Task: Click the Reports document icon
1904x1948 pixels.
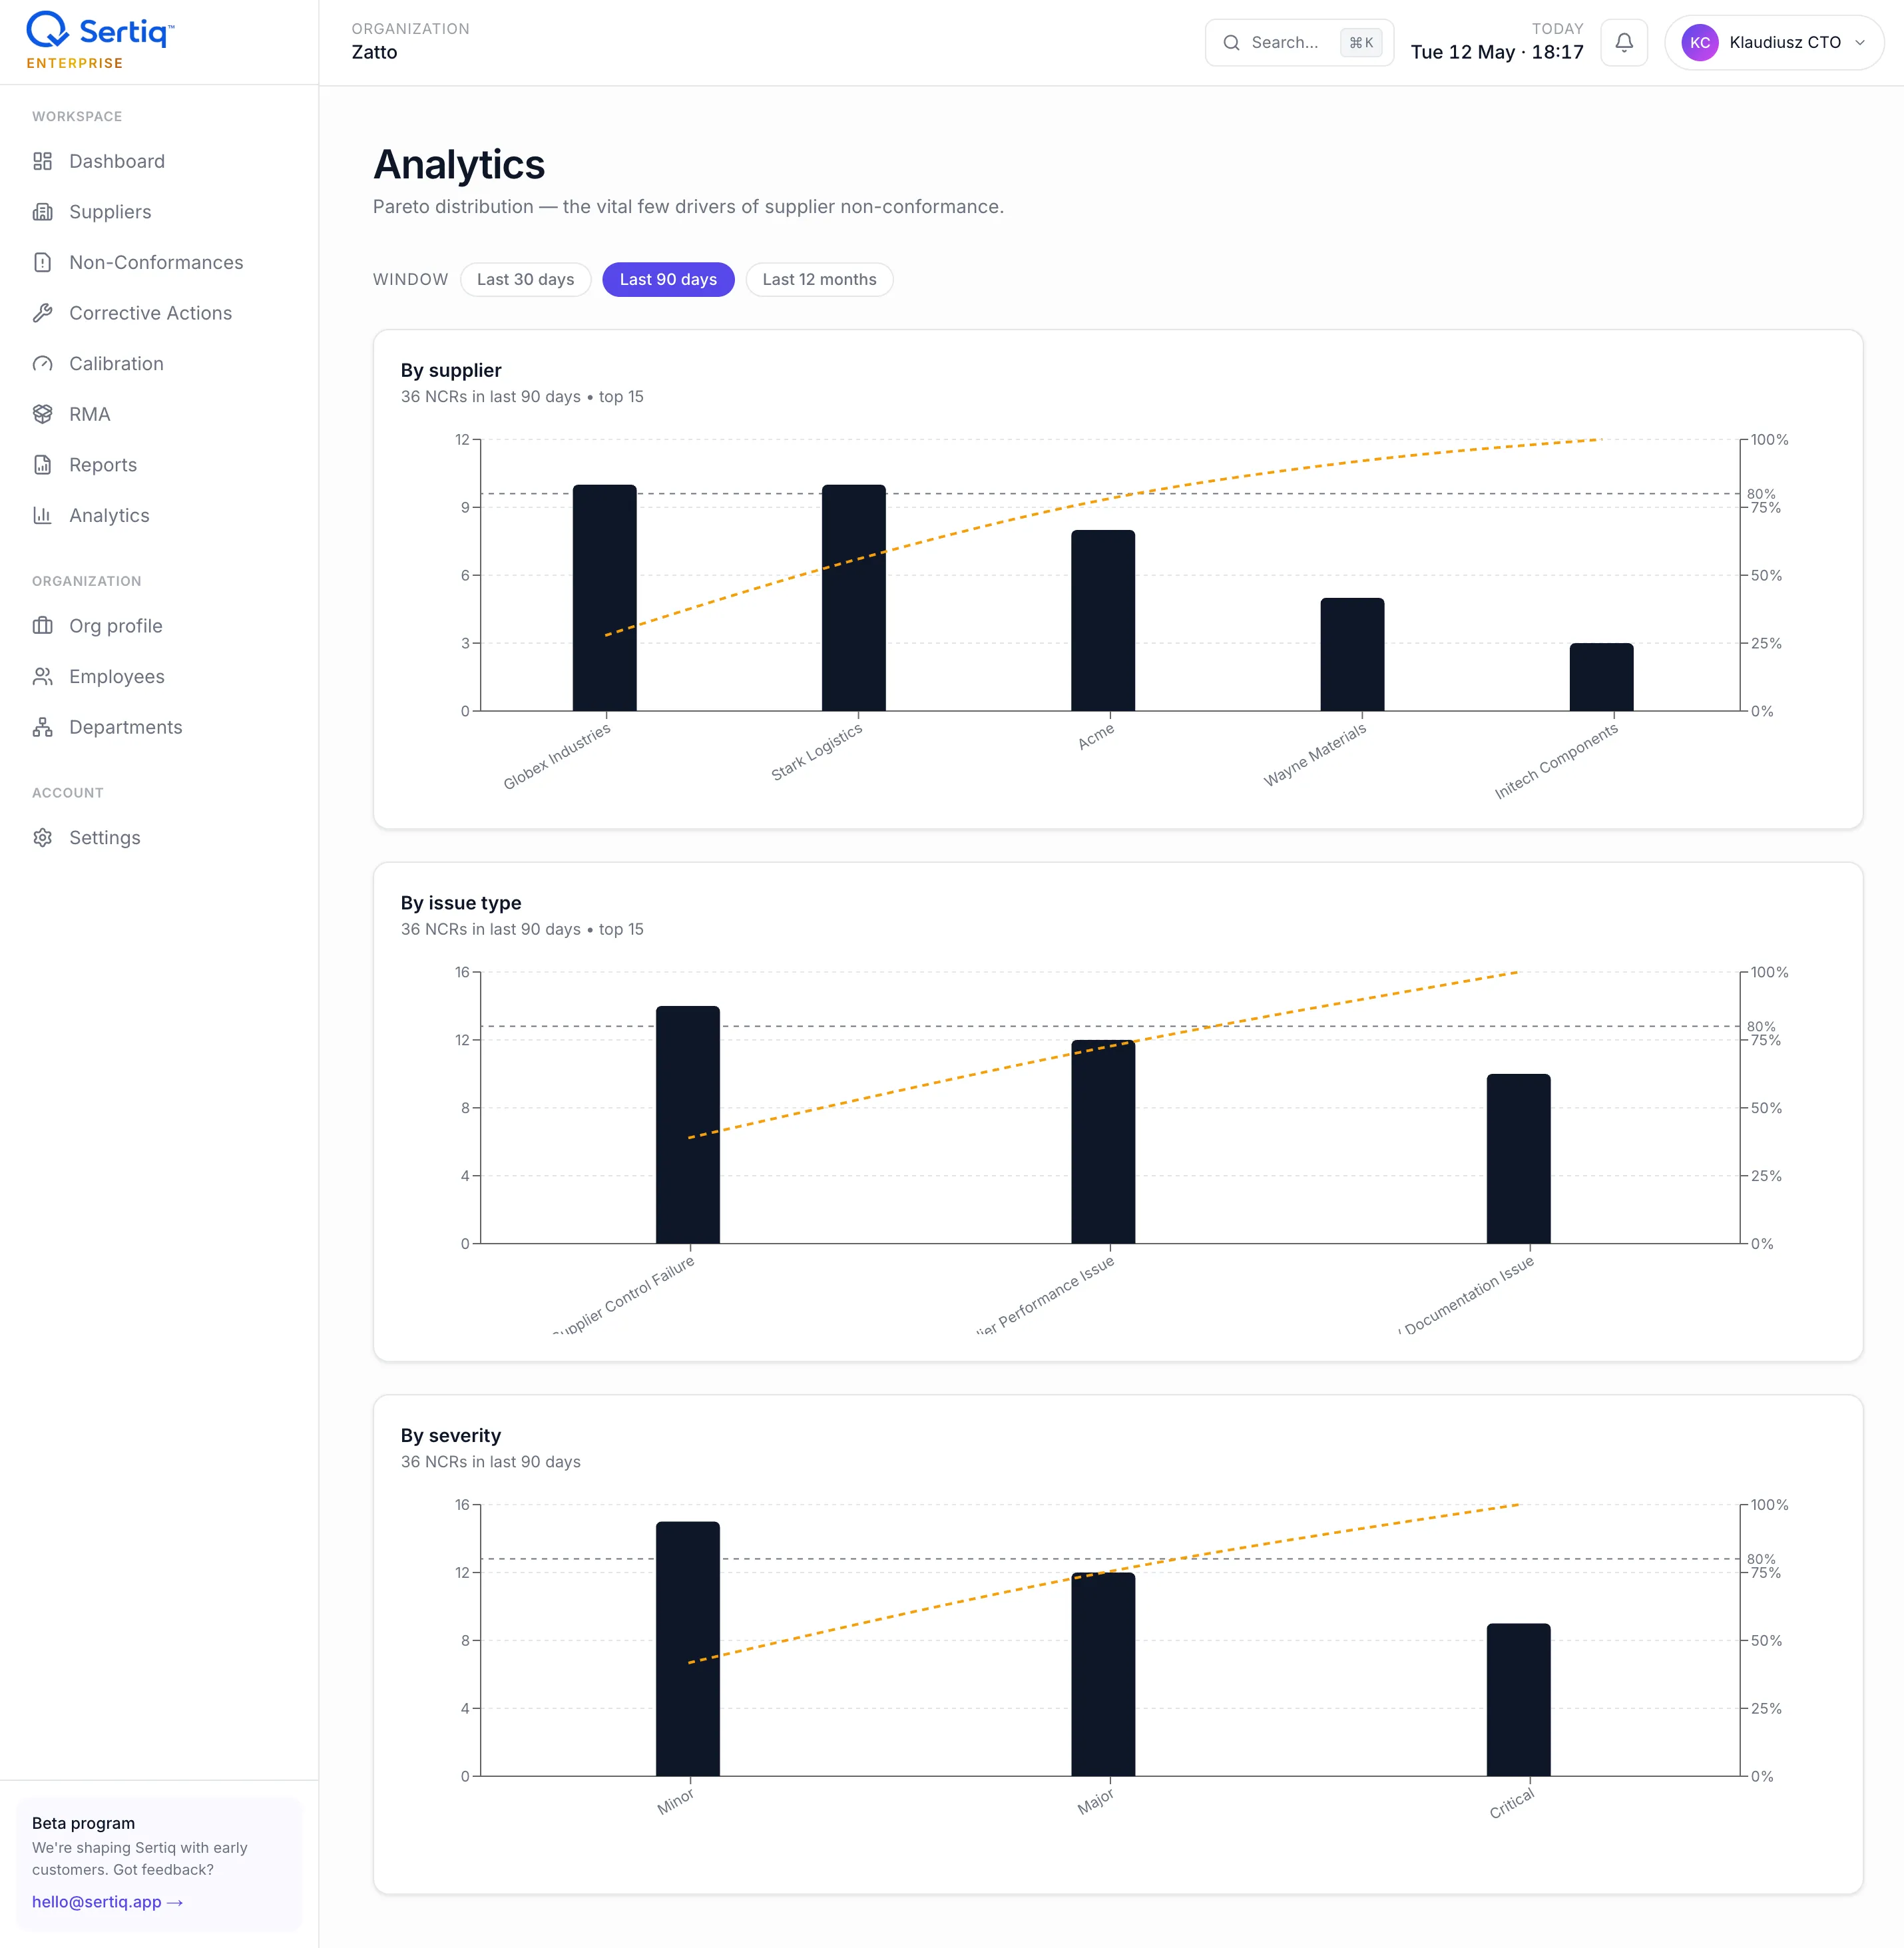Action: 42,465
